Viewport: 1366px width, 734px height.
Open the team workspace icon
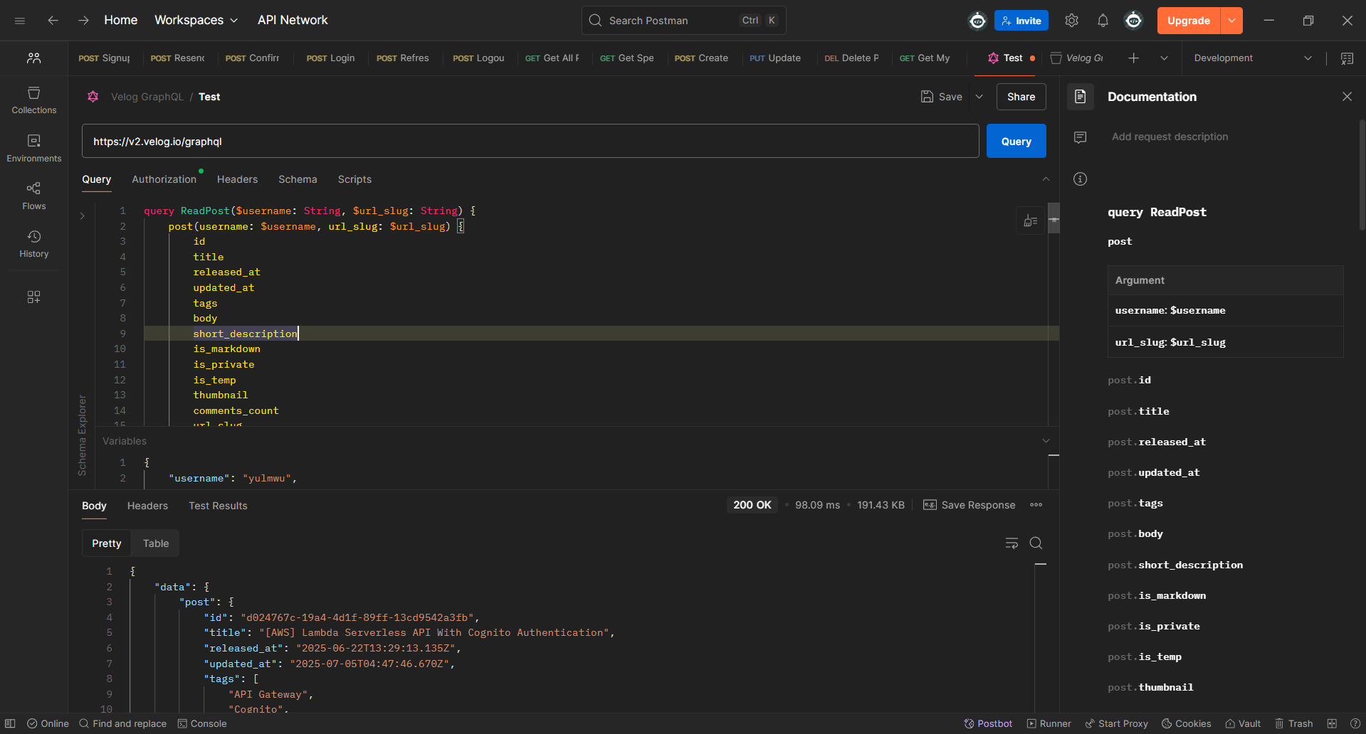coord(33,58)
